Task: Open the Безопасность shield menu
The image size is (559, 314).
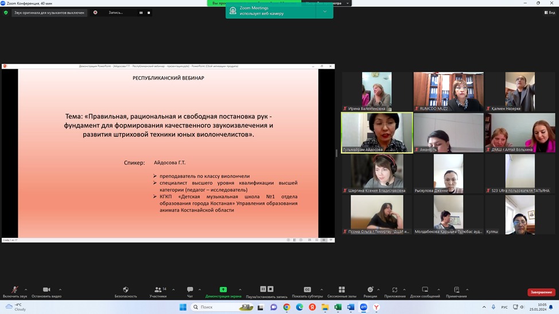Action: click(x=126, y=292)
